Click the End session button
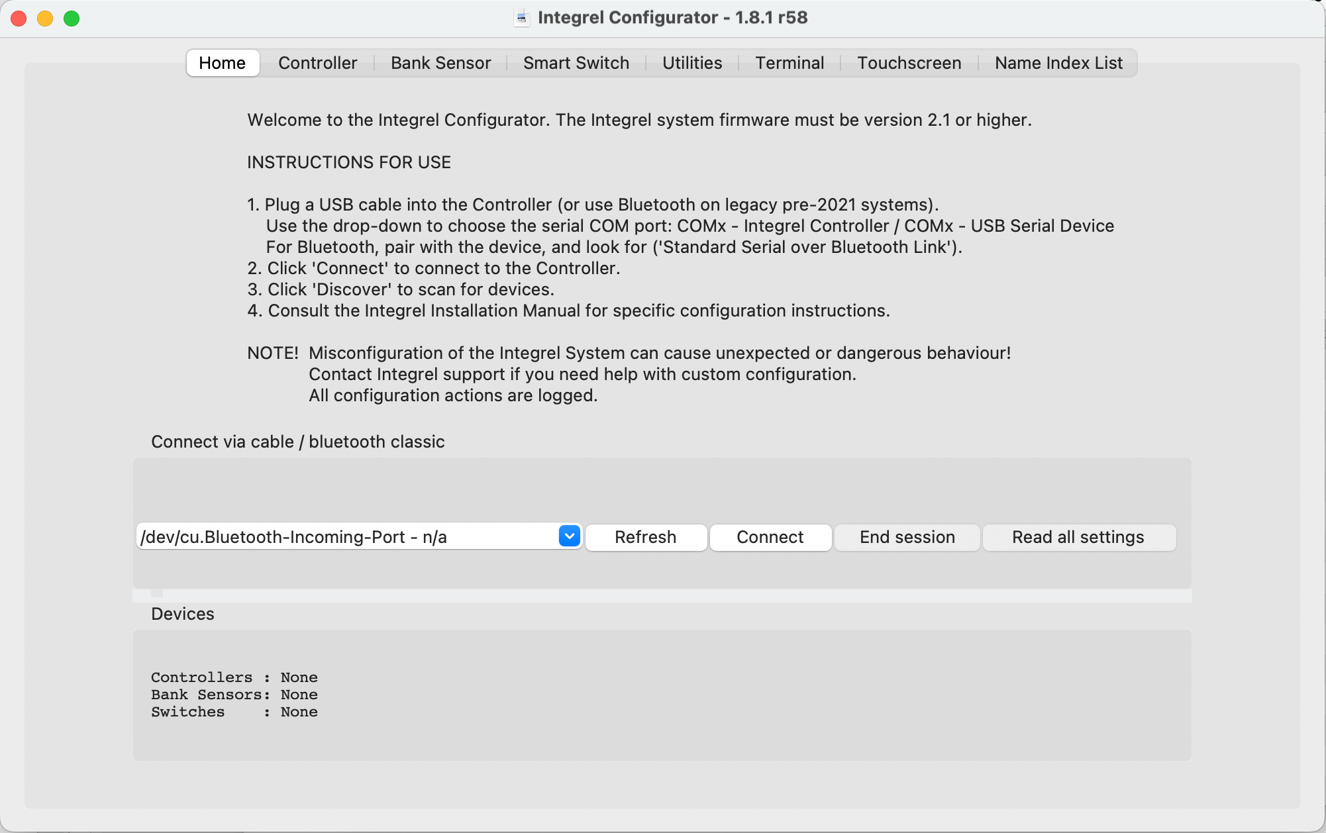Viewport: 1326px width, 833px height. coord(907,537)
